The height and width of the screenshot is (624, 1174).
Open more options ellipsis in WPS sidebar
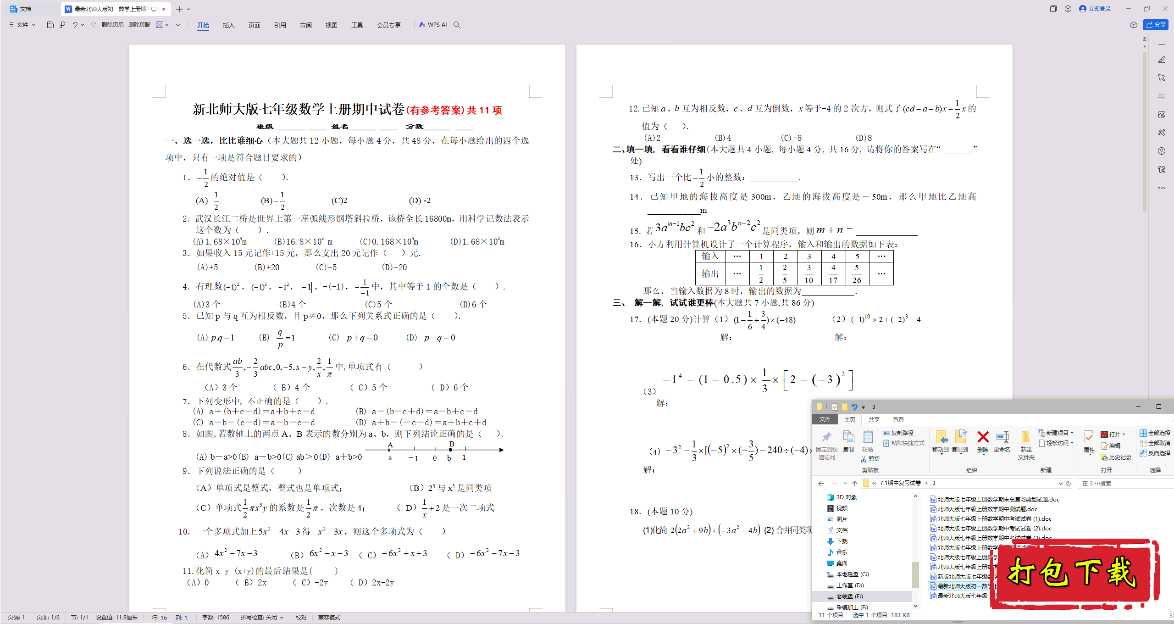[x=1162, y=188]
